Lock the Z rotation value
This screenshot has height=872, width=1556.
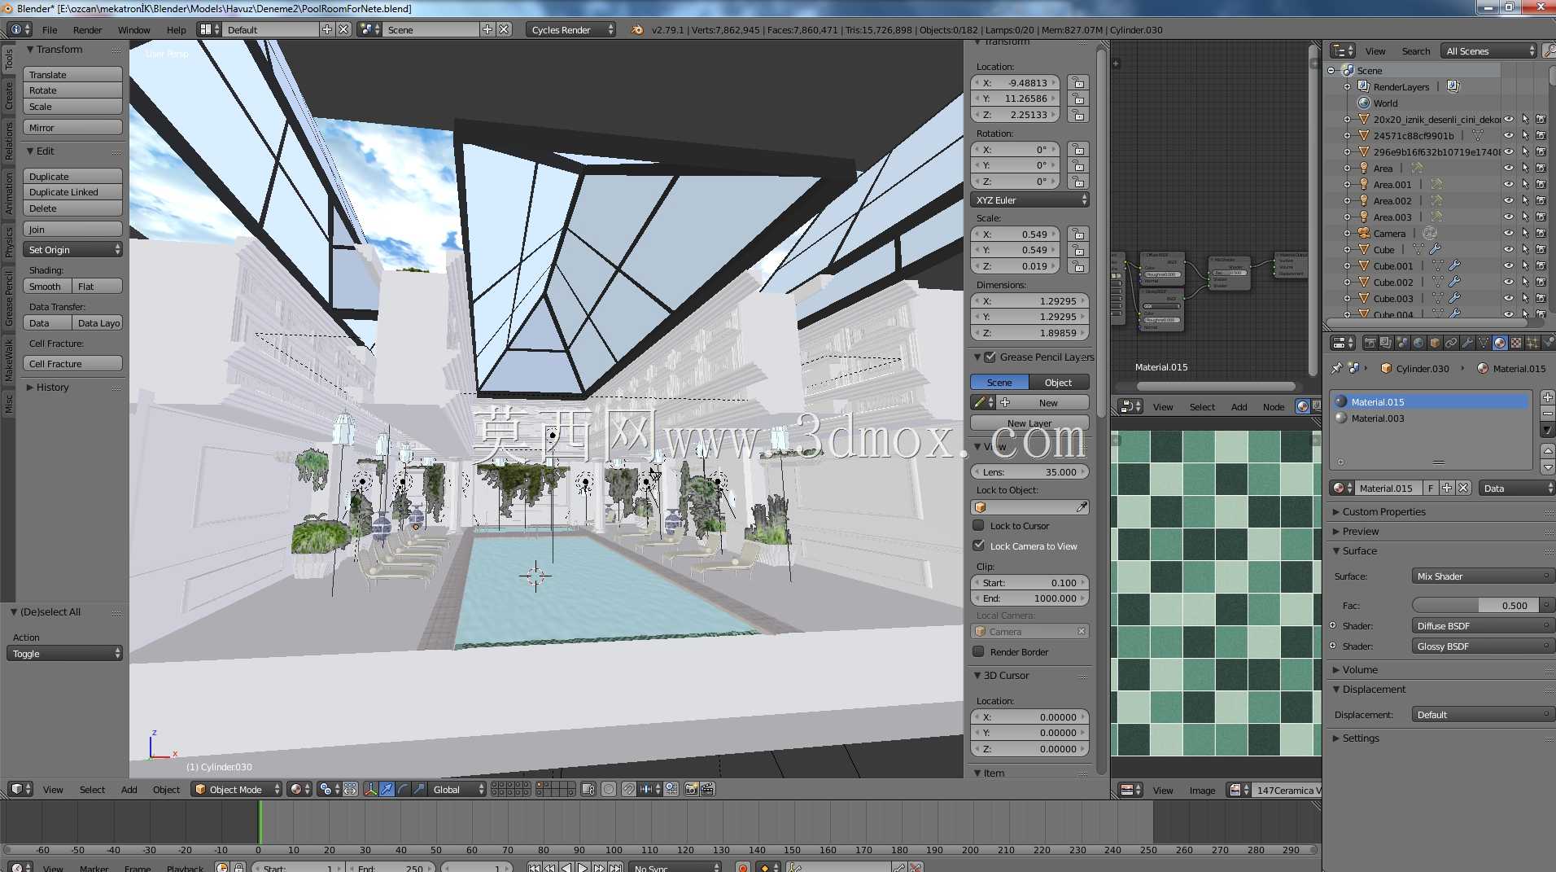pos(1077,182)
